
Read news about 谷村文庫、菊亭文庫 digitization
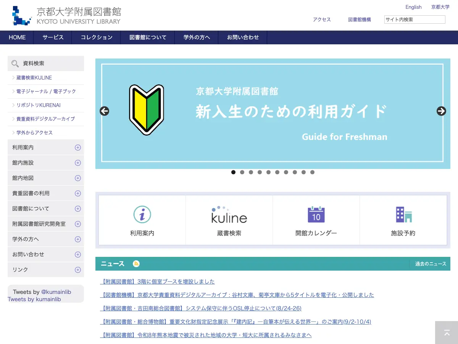click(237, 295)
